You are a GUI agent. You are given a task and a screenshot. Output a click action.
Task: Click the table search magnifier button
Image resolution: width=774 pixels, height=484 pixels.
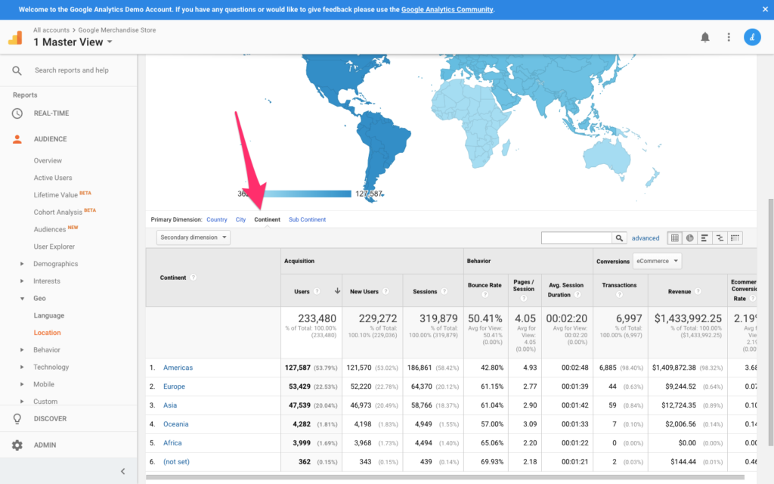coord(619,237)
